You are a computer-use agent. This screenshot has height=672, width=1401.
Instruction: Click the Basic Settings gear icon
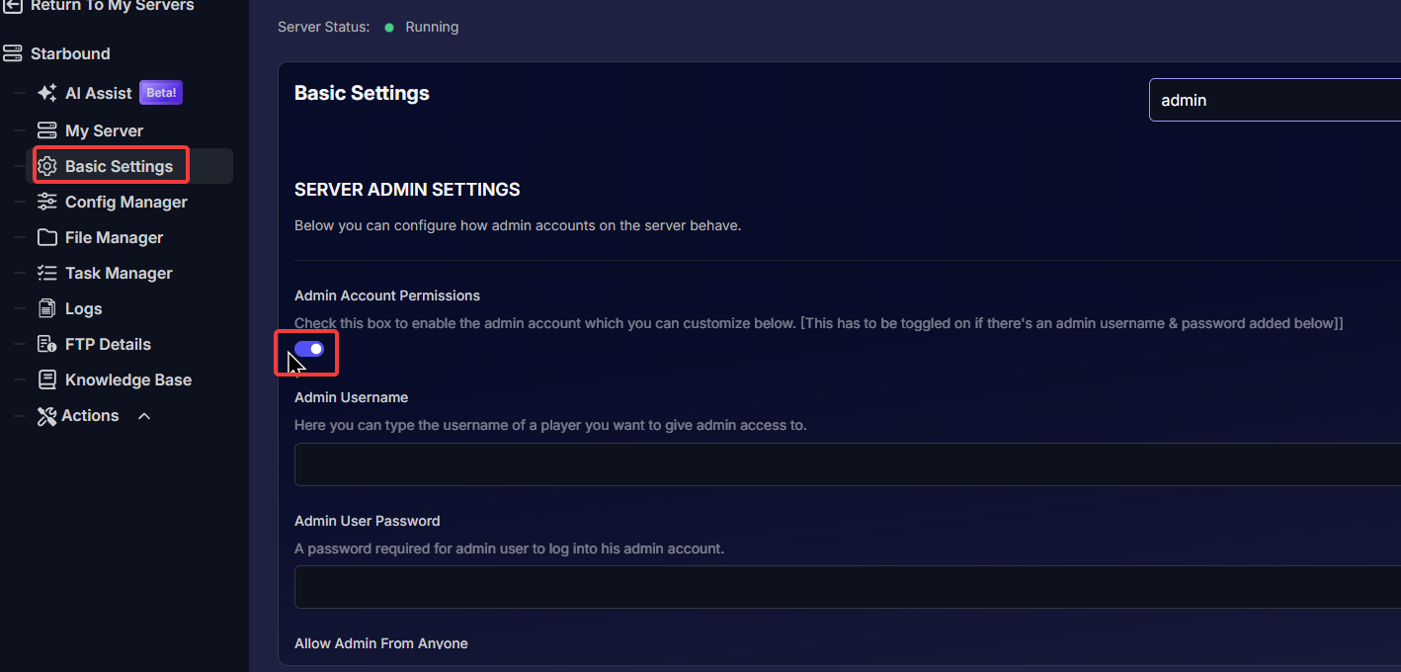coord(46,166)
